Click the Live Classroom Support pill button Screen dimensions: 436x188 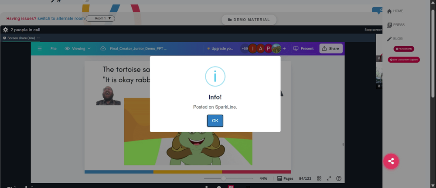pos(404,60)
